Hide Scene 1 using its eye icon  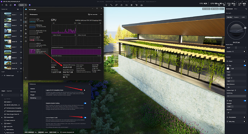click(x=21, y=15)
